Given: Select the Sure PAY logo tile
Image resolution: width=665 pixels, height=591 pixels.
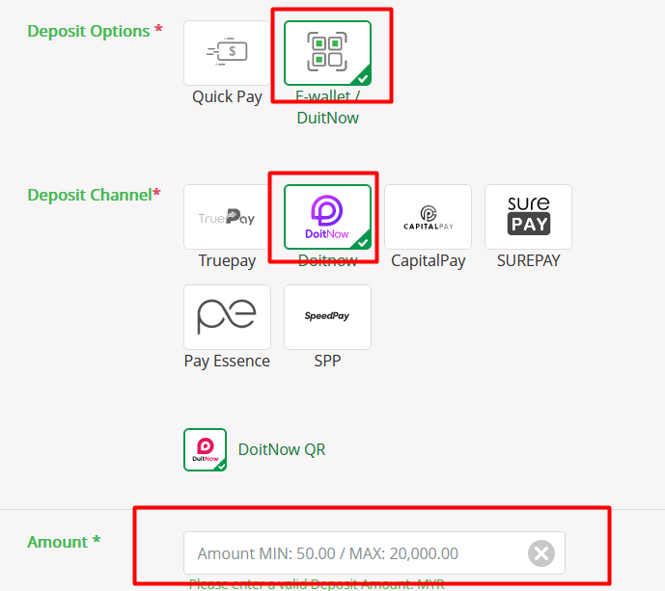Looking at the screenshot, I should tap(529, 217).
